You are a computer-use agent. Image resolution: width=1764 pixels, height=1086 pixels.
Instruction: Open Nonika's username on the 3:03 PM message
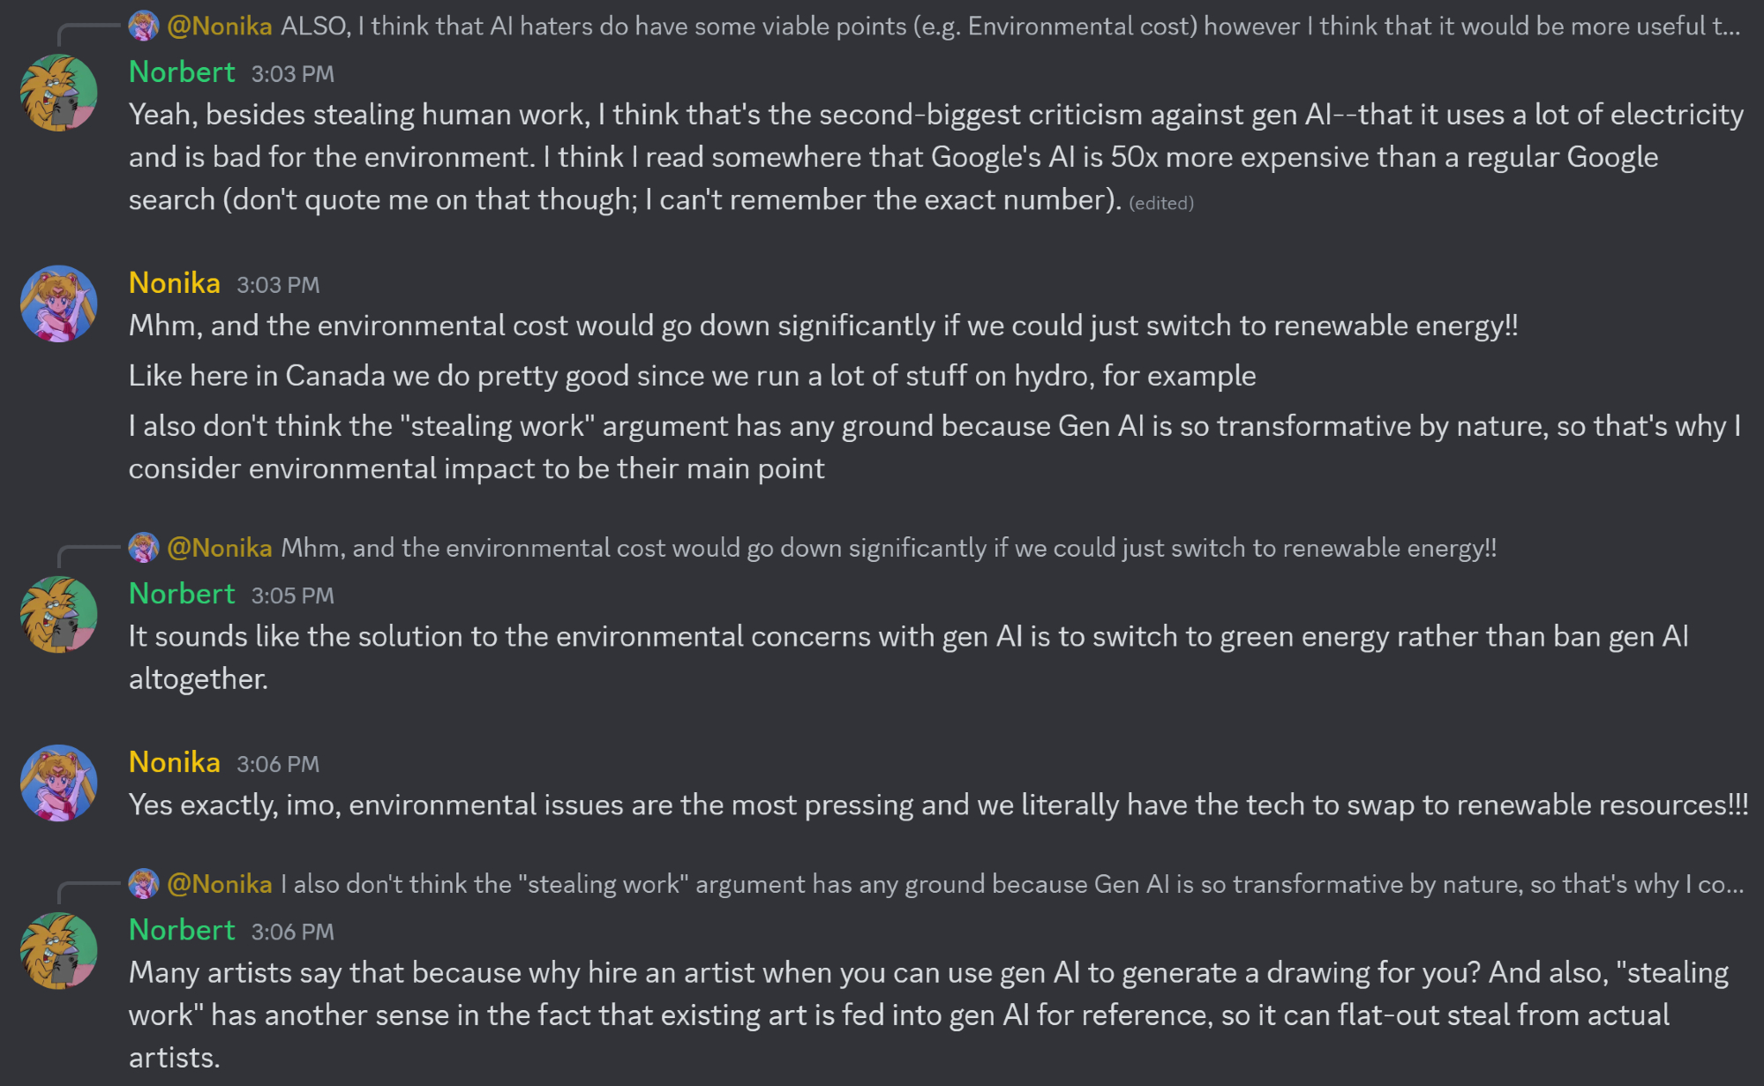tap(175, 283)
